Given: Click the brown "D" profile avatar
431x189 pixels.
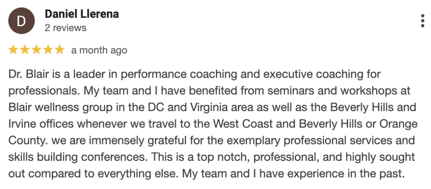Looking at the screenshot, I should [21, 21].
